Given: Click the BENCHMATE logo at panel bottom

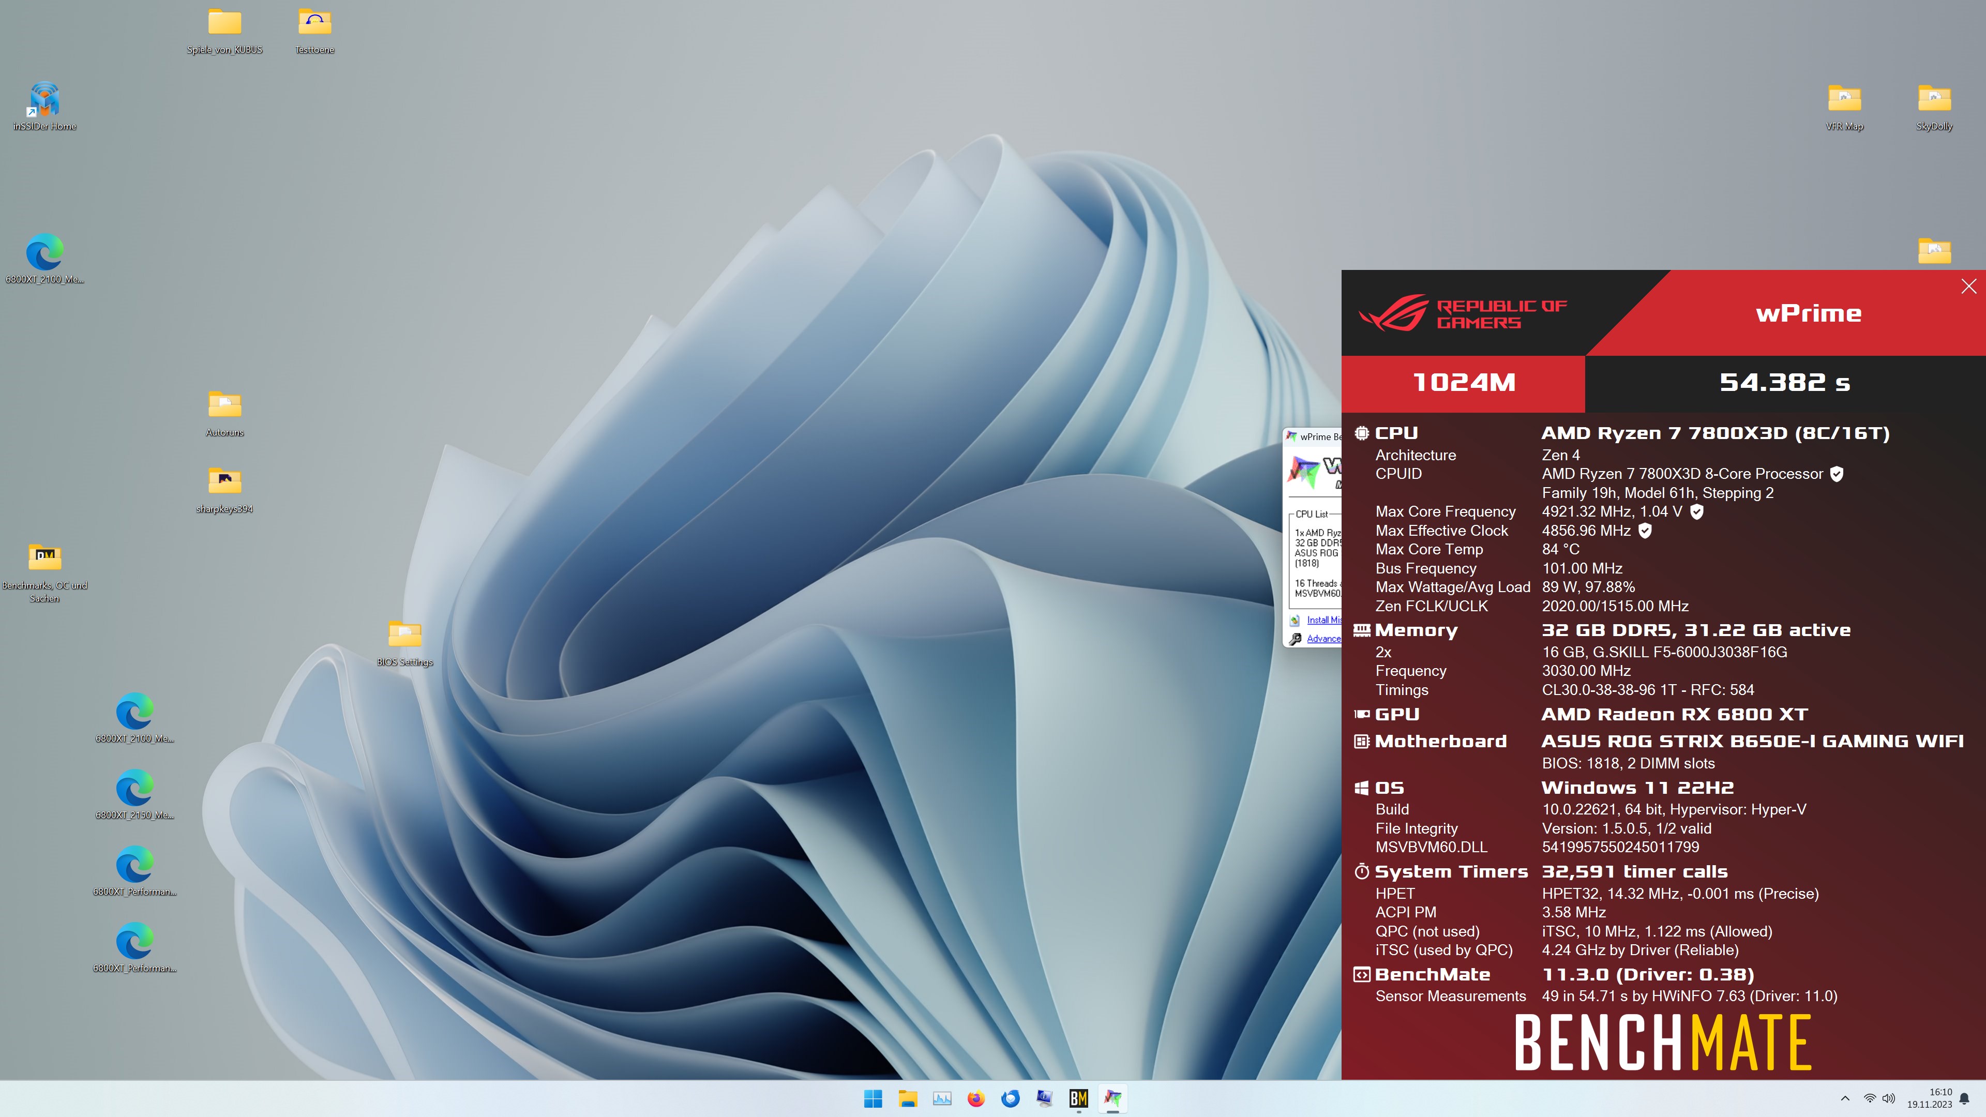Looking at the screenshot, I should [x=1663, y=1043].
